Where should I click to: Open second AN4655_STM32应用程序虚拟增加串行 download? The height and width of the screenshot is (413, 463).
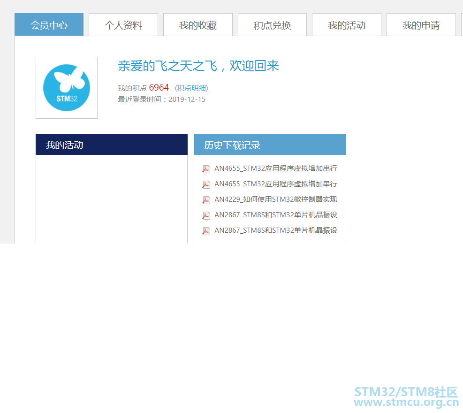pos(276,184)
